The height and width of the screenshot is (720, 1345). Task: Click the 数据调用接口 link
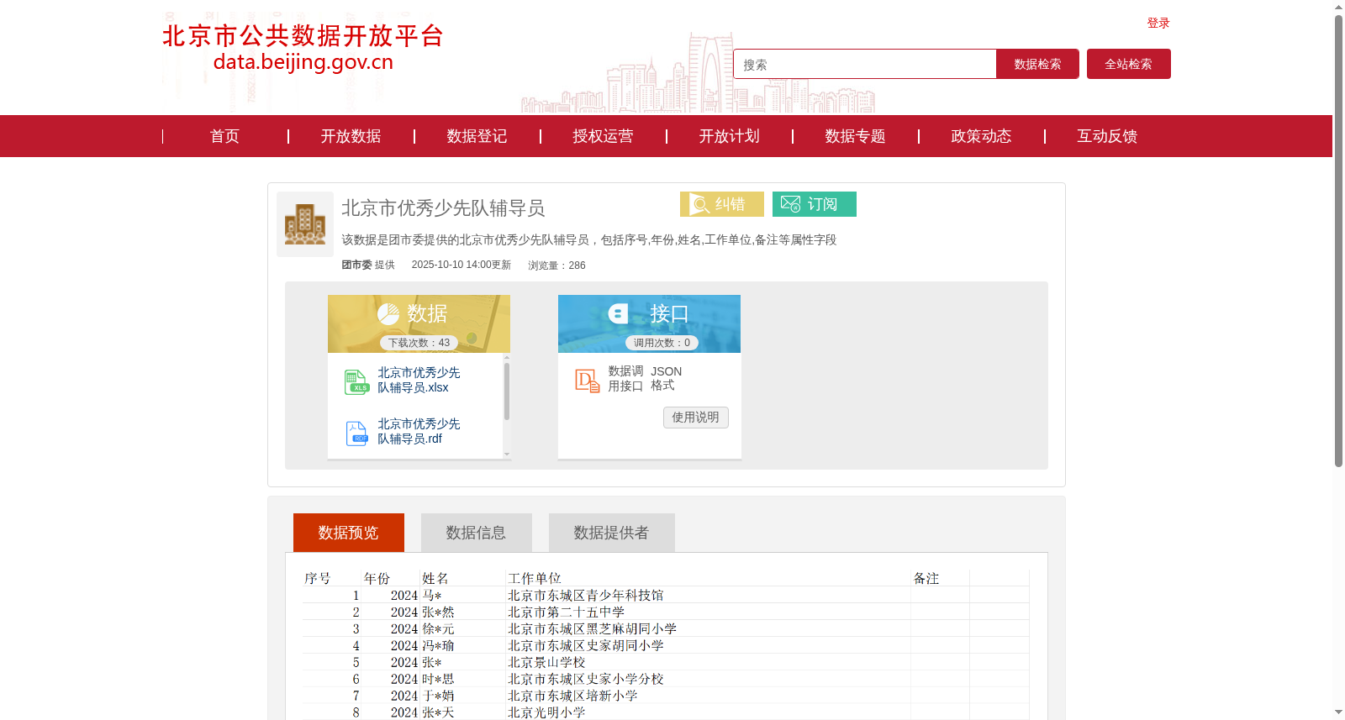[625, 379]
